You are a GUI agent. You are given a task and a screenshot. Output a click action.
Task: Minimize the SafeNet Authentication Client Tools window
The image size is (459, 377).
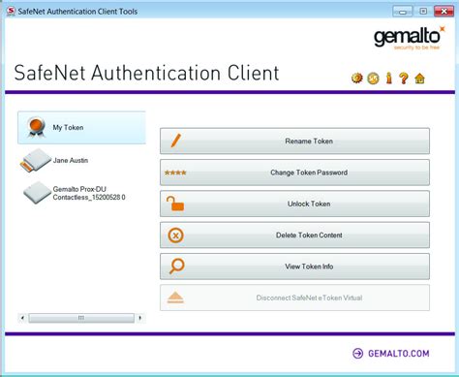pyautogui.click(x=403, y=12)
